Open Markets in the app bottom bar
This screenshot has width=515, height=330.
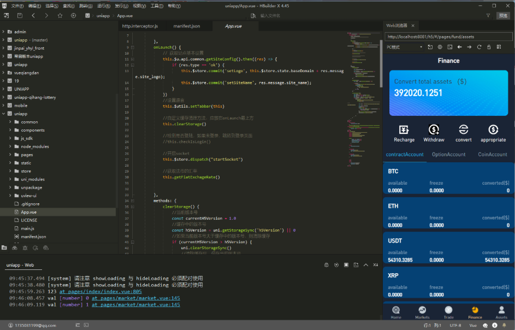pos(422,313)
